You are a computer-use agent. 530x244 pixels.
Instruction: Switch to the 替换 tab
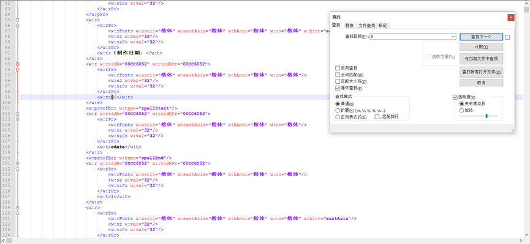[x=349, y=26]
